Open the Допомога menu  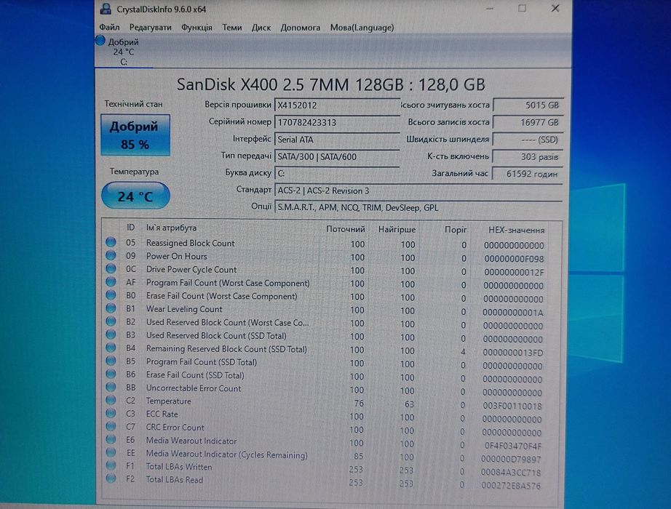click(x=300, y=28)
